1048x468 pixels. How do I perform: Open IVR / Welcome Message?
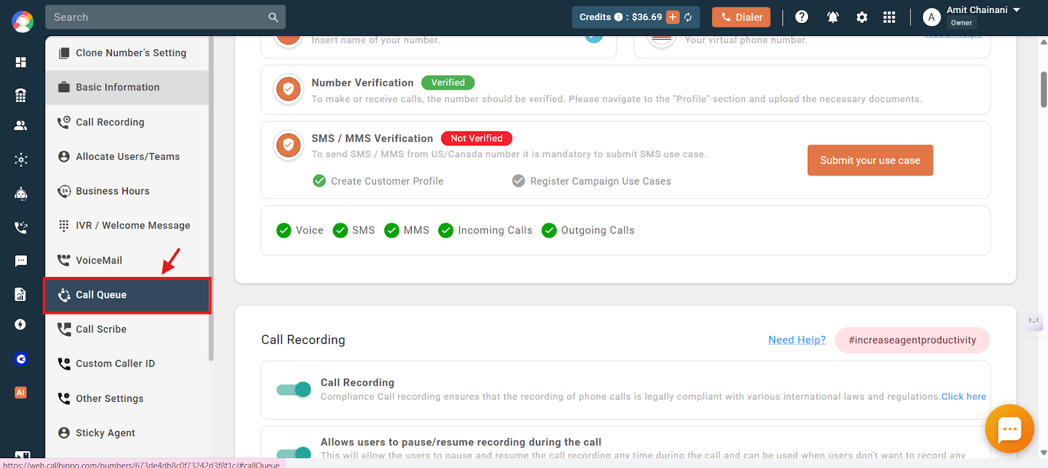(x=127, y=225)
